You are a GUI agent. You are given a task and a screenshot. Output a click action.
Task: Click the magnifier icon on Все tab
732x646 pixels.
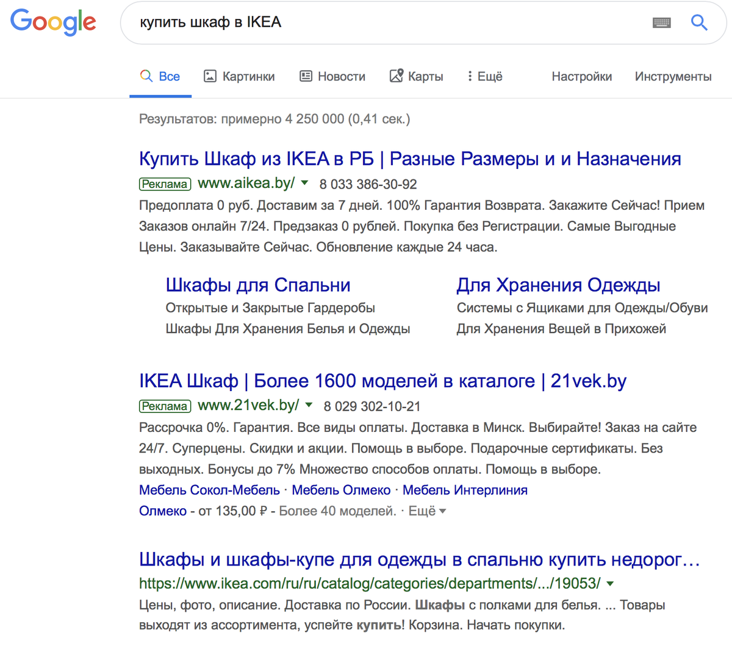pos(146,76)
